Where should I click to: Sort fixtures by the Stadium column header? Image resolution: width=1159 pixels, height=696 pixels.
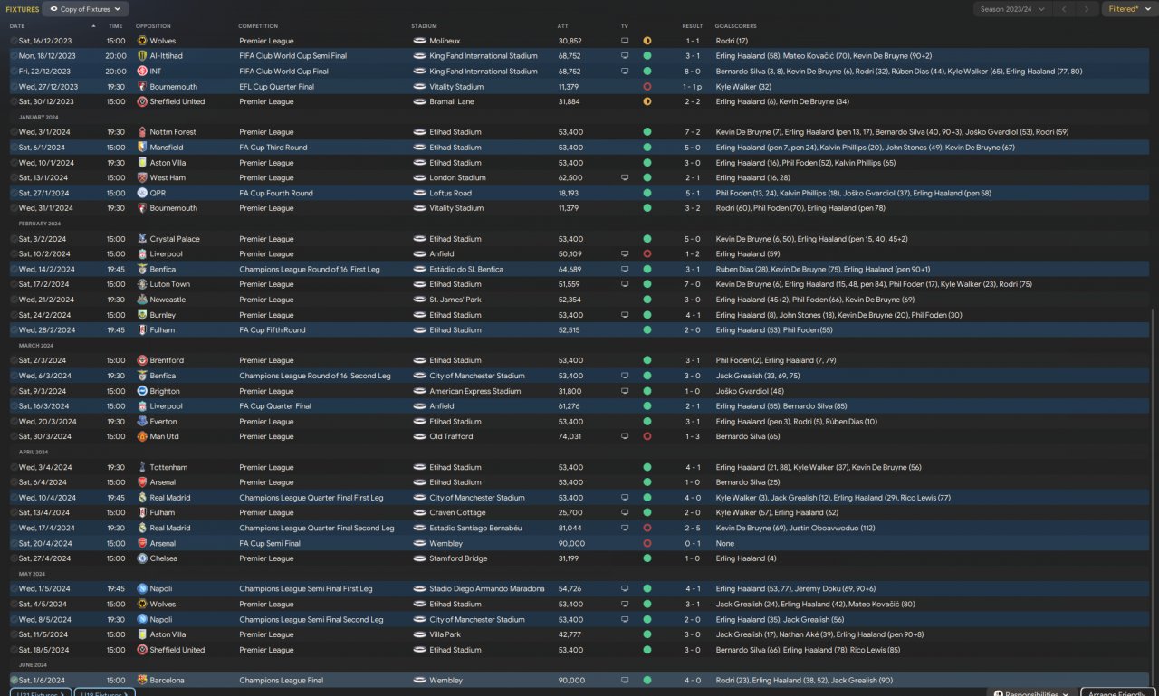click(424, 26)
